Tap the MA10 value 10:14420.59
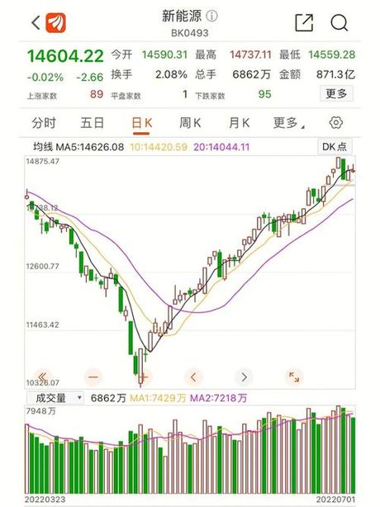The image size is (380, 507). tap(159, 147)
